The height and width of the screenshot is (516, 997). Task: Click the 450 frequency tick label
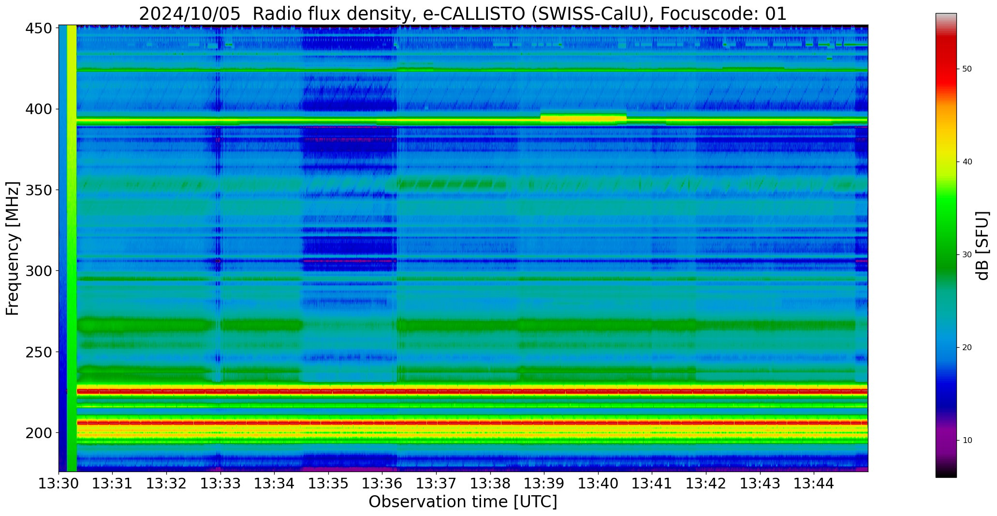tap(39, 29)
